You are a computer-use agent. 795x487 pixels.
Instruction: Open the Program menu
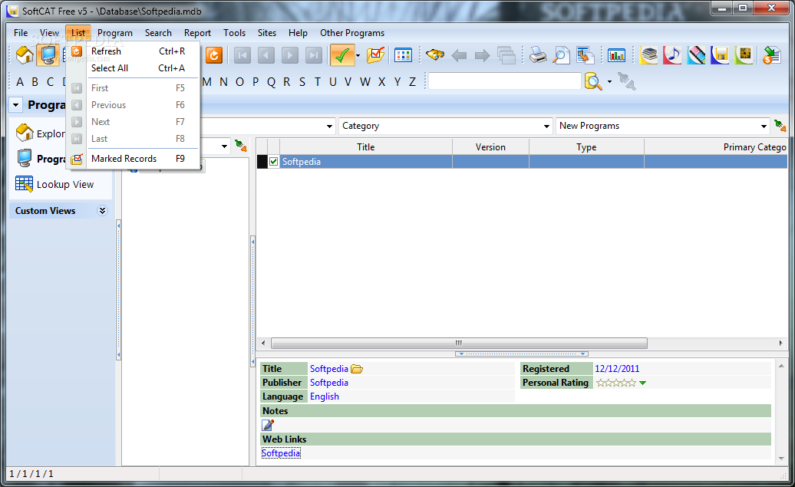click(115, 33)
